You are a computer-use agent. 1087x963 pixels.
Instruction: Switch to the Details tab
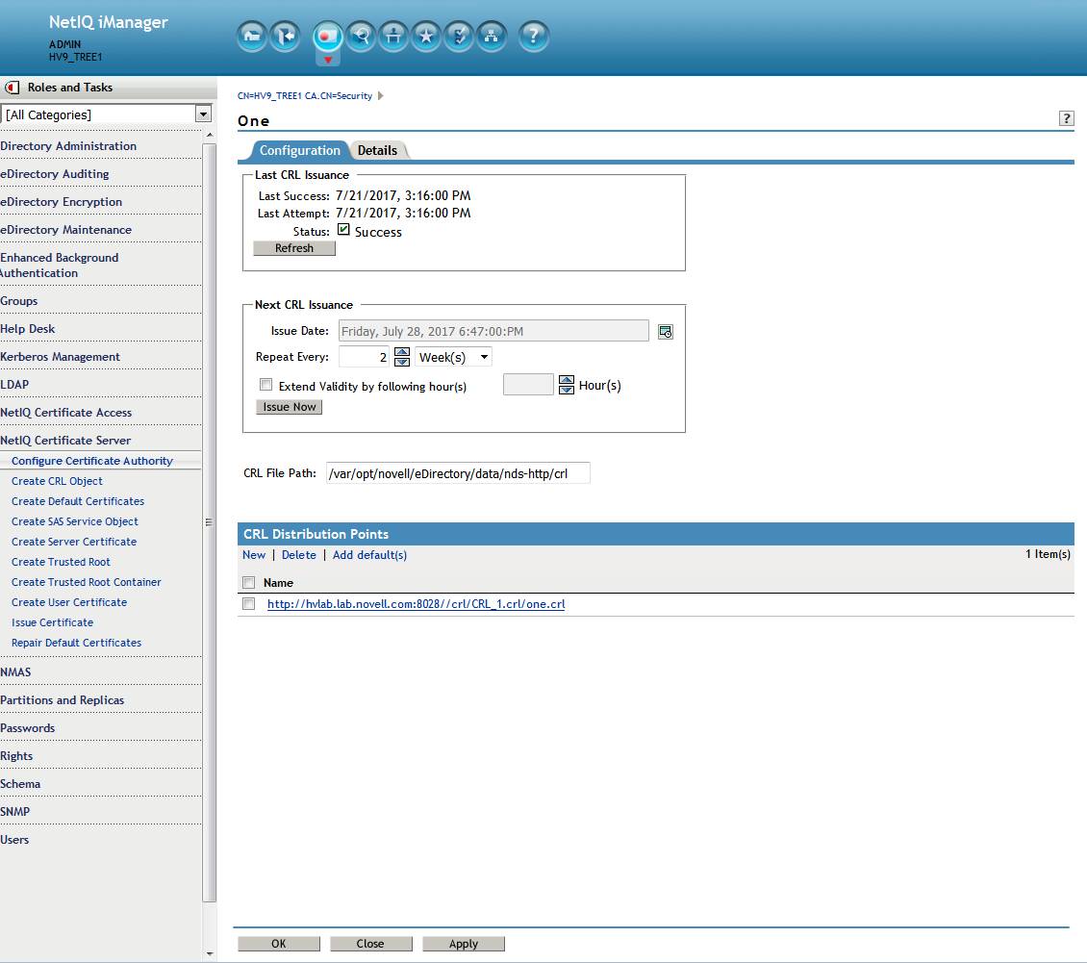(378, 150)
